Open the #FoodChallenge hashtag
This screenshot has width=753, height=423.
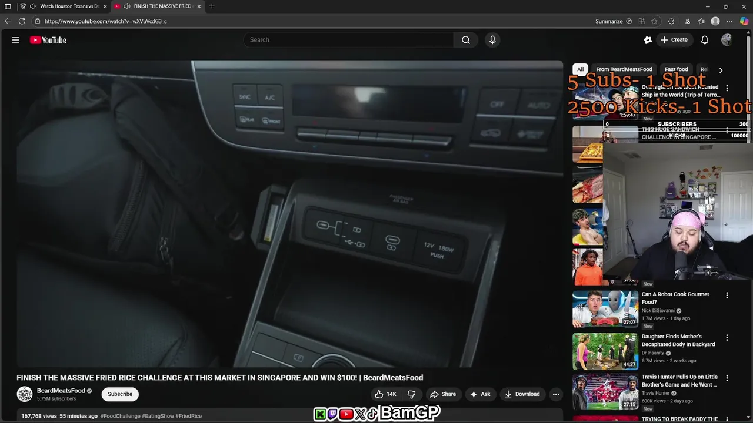(x=120, y=416)
